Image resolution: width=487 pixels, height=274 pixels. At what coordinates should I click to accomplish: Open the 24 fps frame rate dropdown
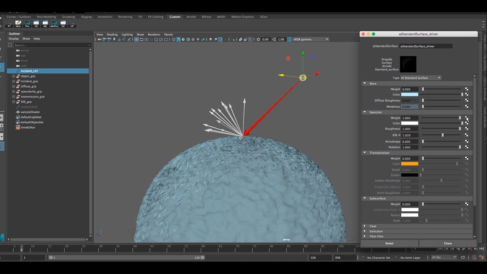click(444, 257)
